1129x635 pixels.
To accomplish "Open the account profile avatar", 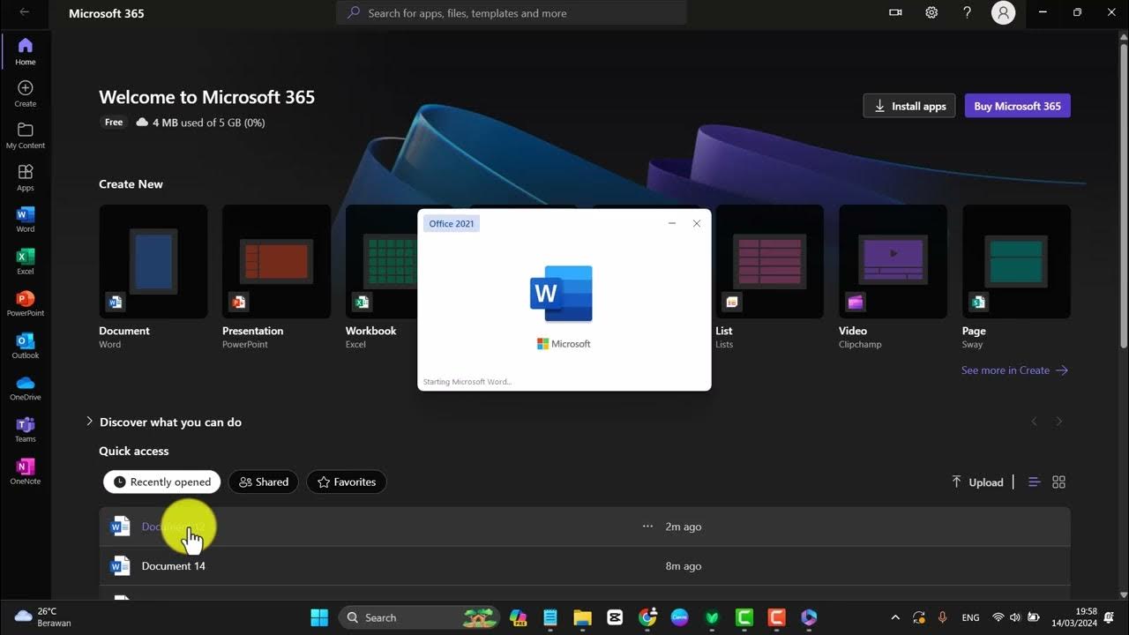I will tap(1003, 12).
